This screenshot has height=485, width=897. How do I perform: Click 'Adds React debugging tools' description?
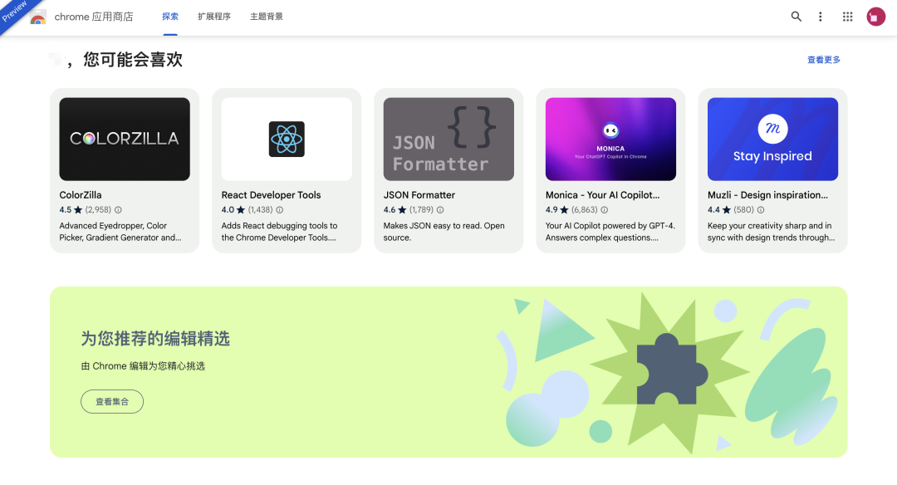tap(279, 232)
